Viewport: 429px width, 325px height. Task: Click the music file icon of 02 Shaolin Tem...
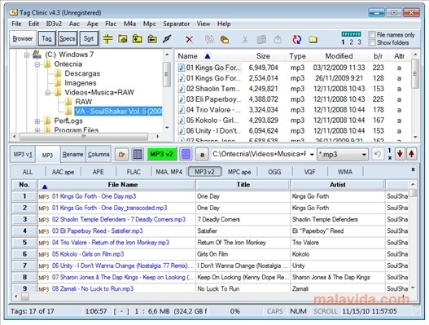[181, 89]
